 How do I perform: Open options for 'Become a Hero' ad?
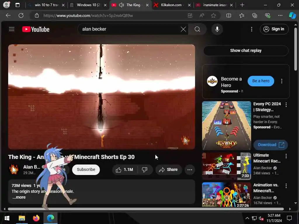(x=282, y=81)
